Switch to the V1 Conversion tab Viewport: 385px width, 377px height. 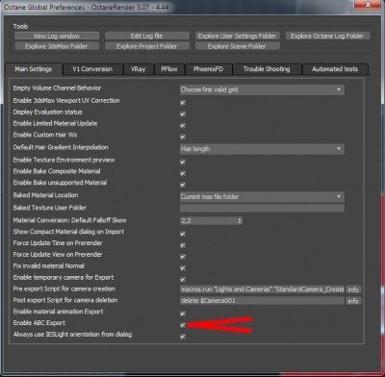92,69
